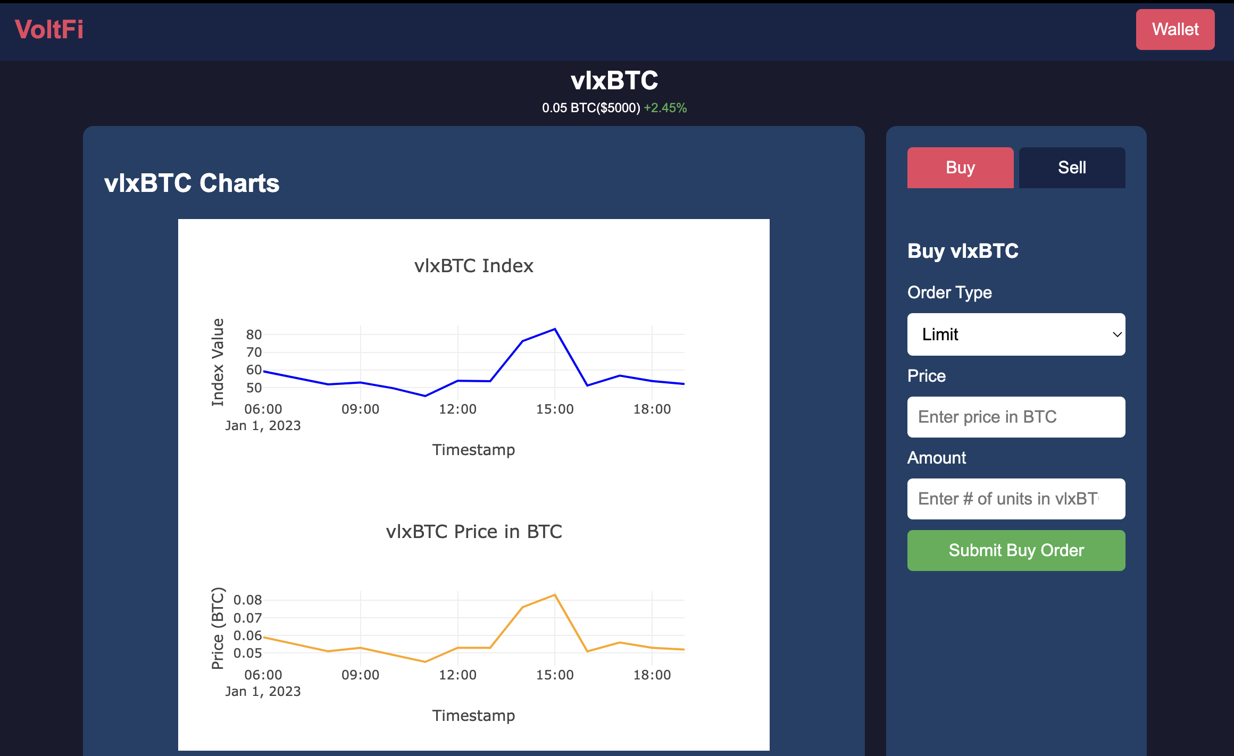The image size is (1234, 756).
Task: Click the Price (BTC) axis label
Action: click(x=218, y=628)
